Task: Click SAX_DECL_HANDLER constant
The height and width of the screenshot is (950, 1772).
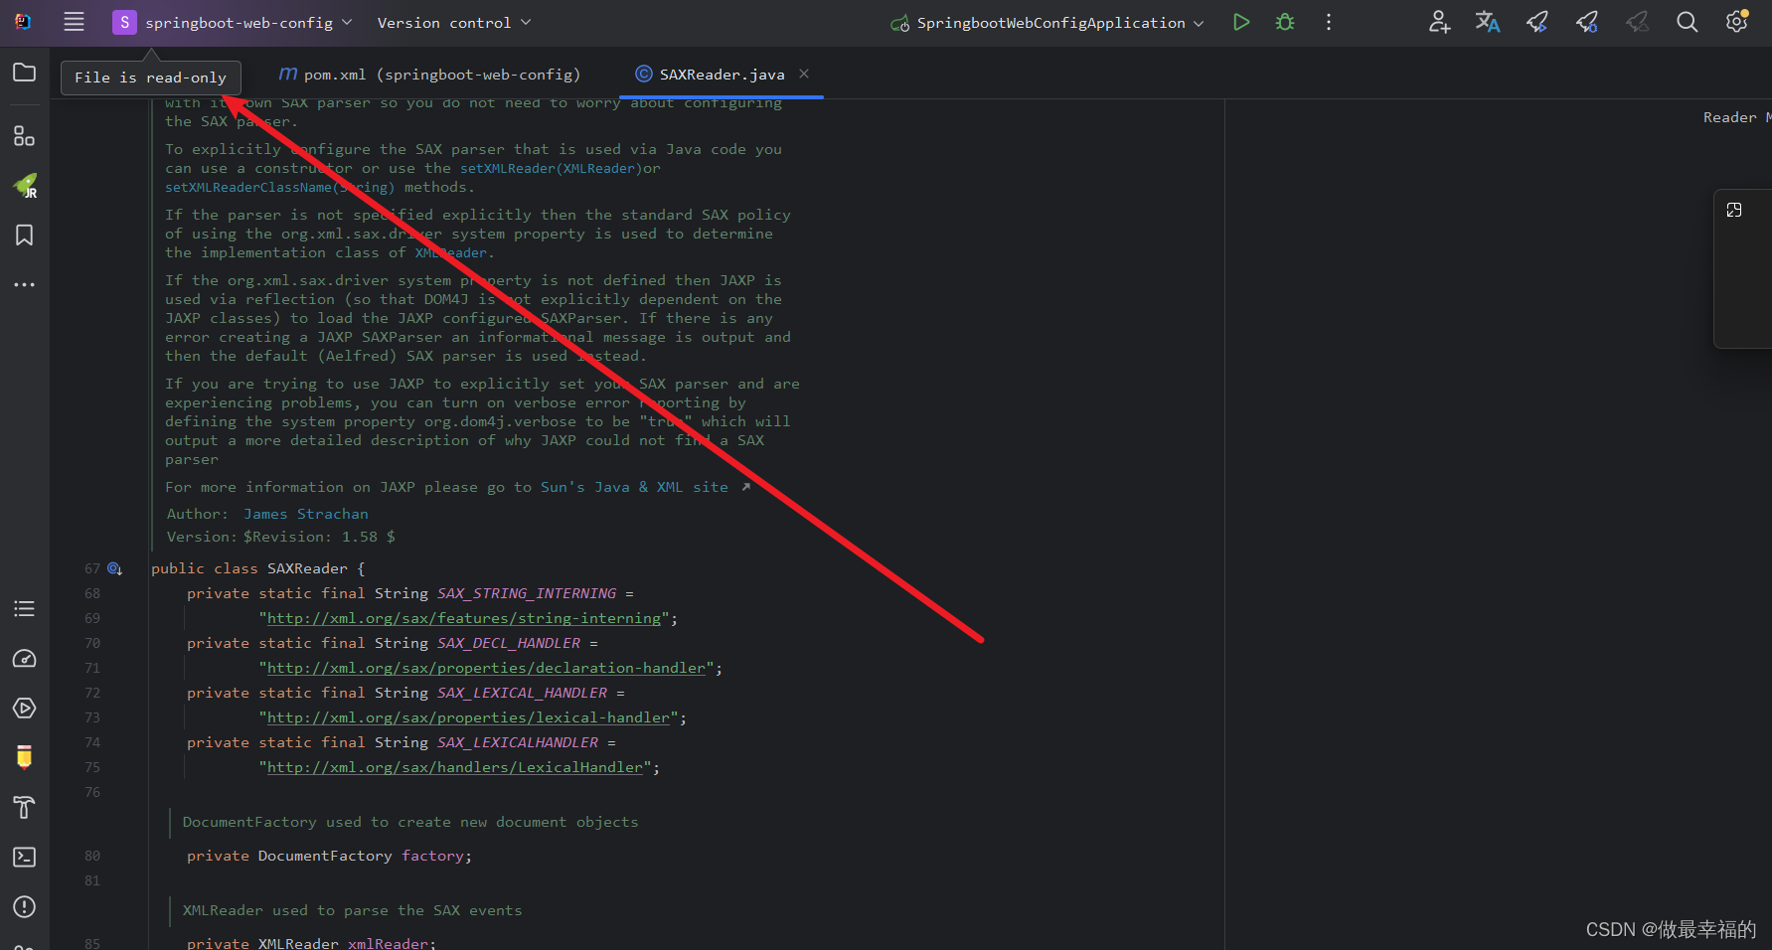Action: [x=509, y=643]
